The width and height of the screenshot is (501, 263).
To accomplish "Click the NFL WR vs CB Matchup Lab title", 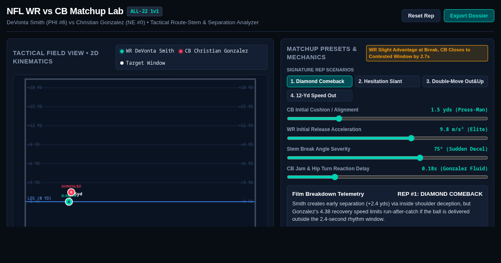I will click(65, 11).
